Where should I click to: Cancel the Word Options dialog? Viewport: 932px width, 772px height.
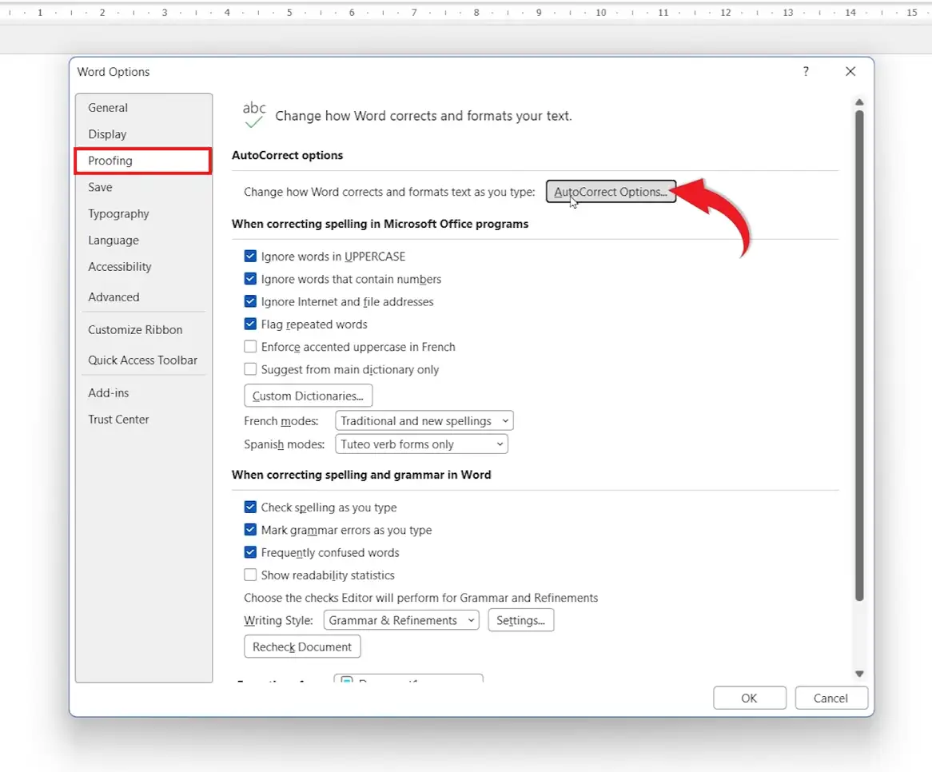pyautogui.click(x=831, y=698)
